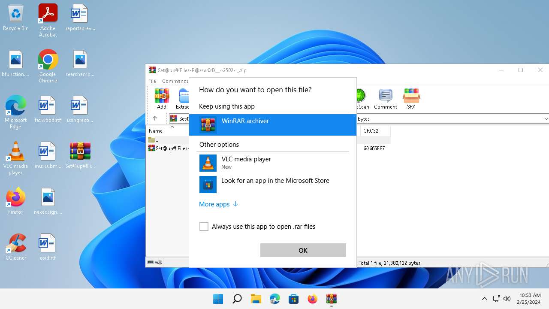Select the Set@up#!Files archive entry in list

click(169, 148)
